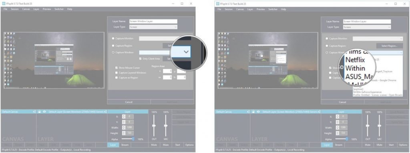Click the magnified Capture Window dropdown chevron

pos(186,52)
